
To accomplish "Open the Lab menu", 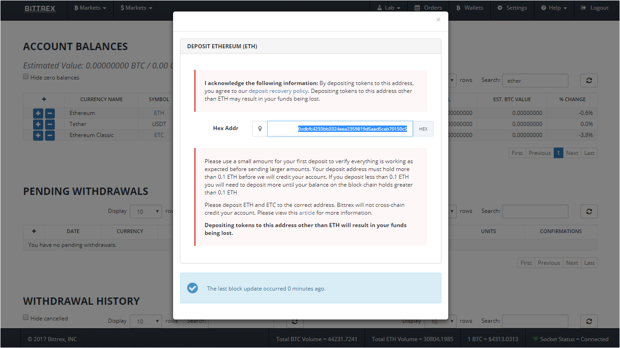I will pyautogui.click(x=388, y=8).
